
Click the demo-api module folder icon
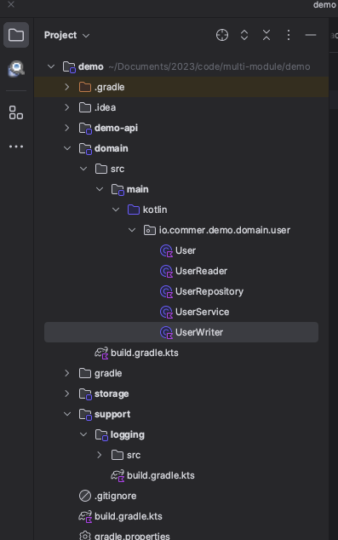coord(85,128)
